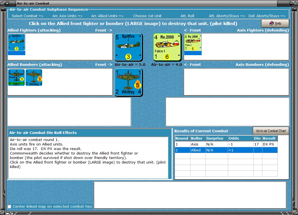Click the Arr. Axis Units subphase step
Screen dimensions: 298x215
coord(67,16)
